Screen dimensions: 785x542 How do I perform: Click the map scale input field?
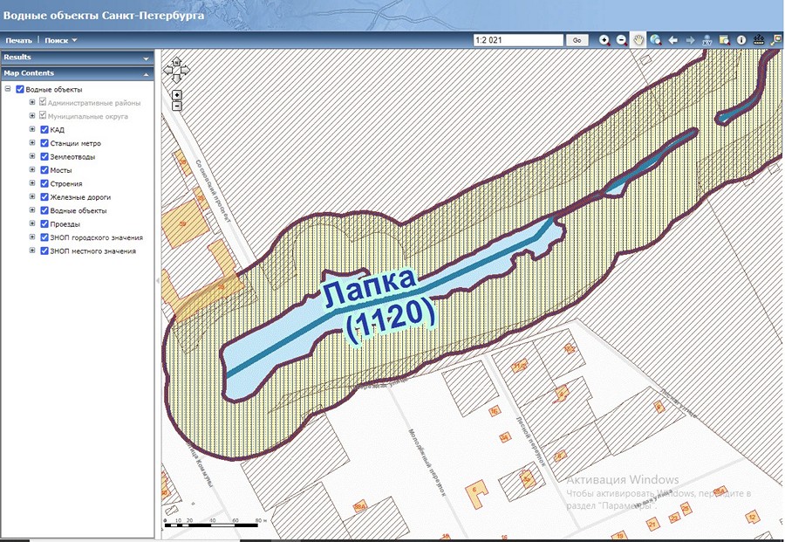[x=518, y=40]
